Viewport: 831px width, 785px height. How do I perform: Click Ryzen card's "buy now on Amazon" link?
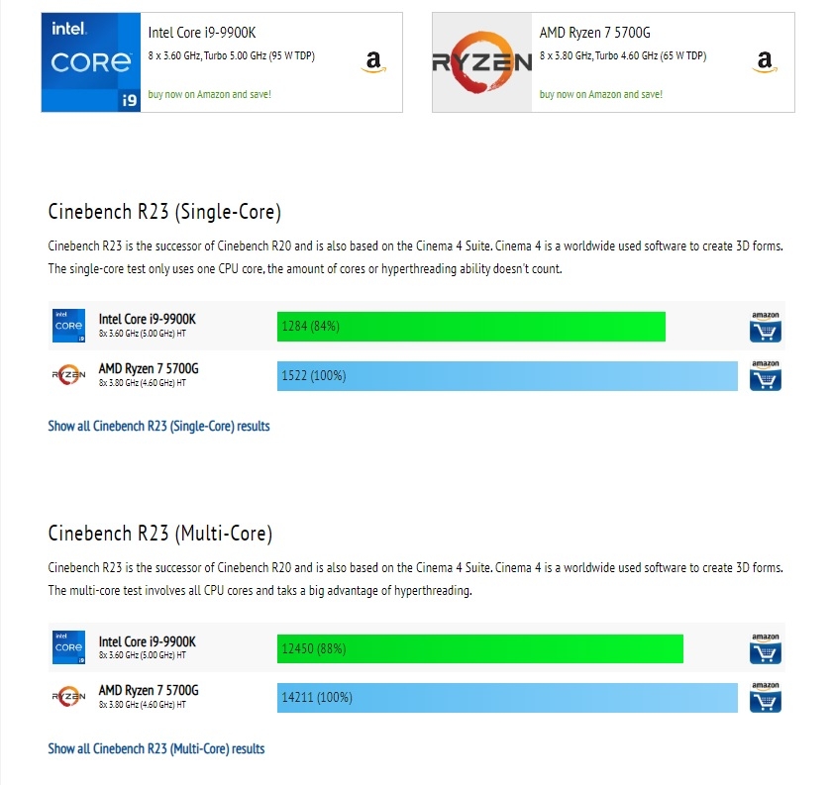coord(600,94)
